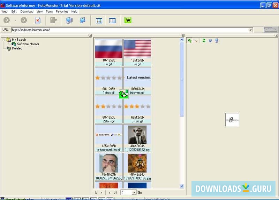Open the Edit menu
279x200 pixels.
pyautogui.click(x=14, y=11)
